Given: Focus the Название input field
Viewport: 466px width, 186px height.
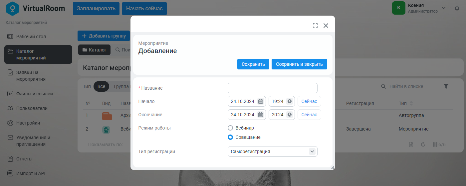Looking at the screenshot, I should [x=273, y=88].
